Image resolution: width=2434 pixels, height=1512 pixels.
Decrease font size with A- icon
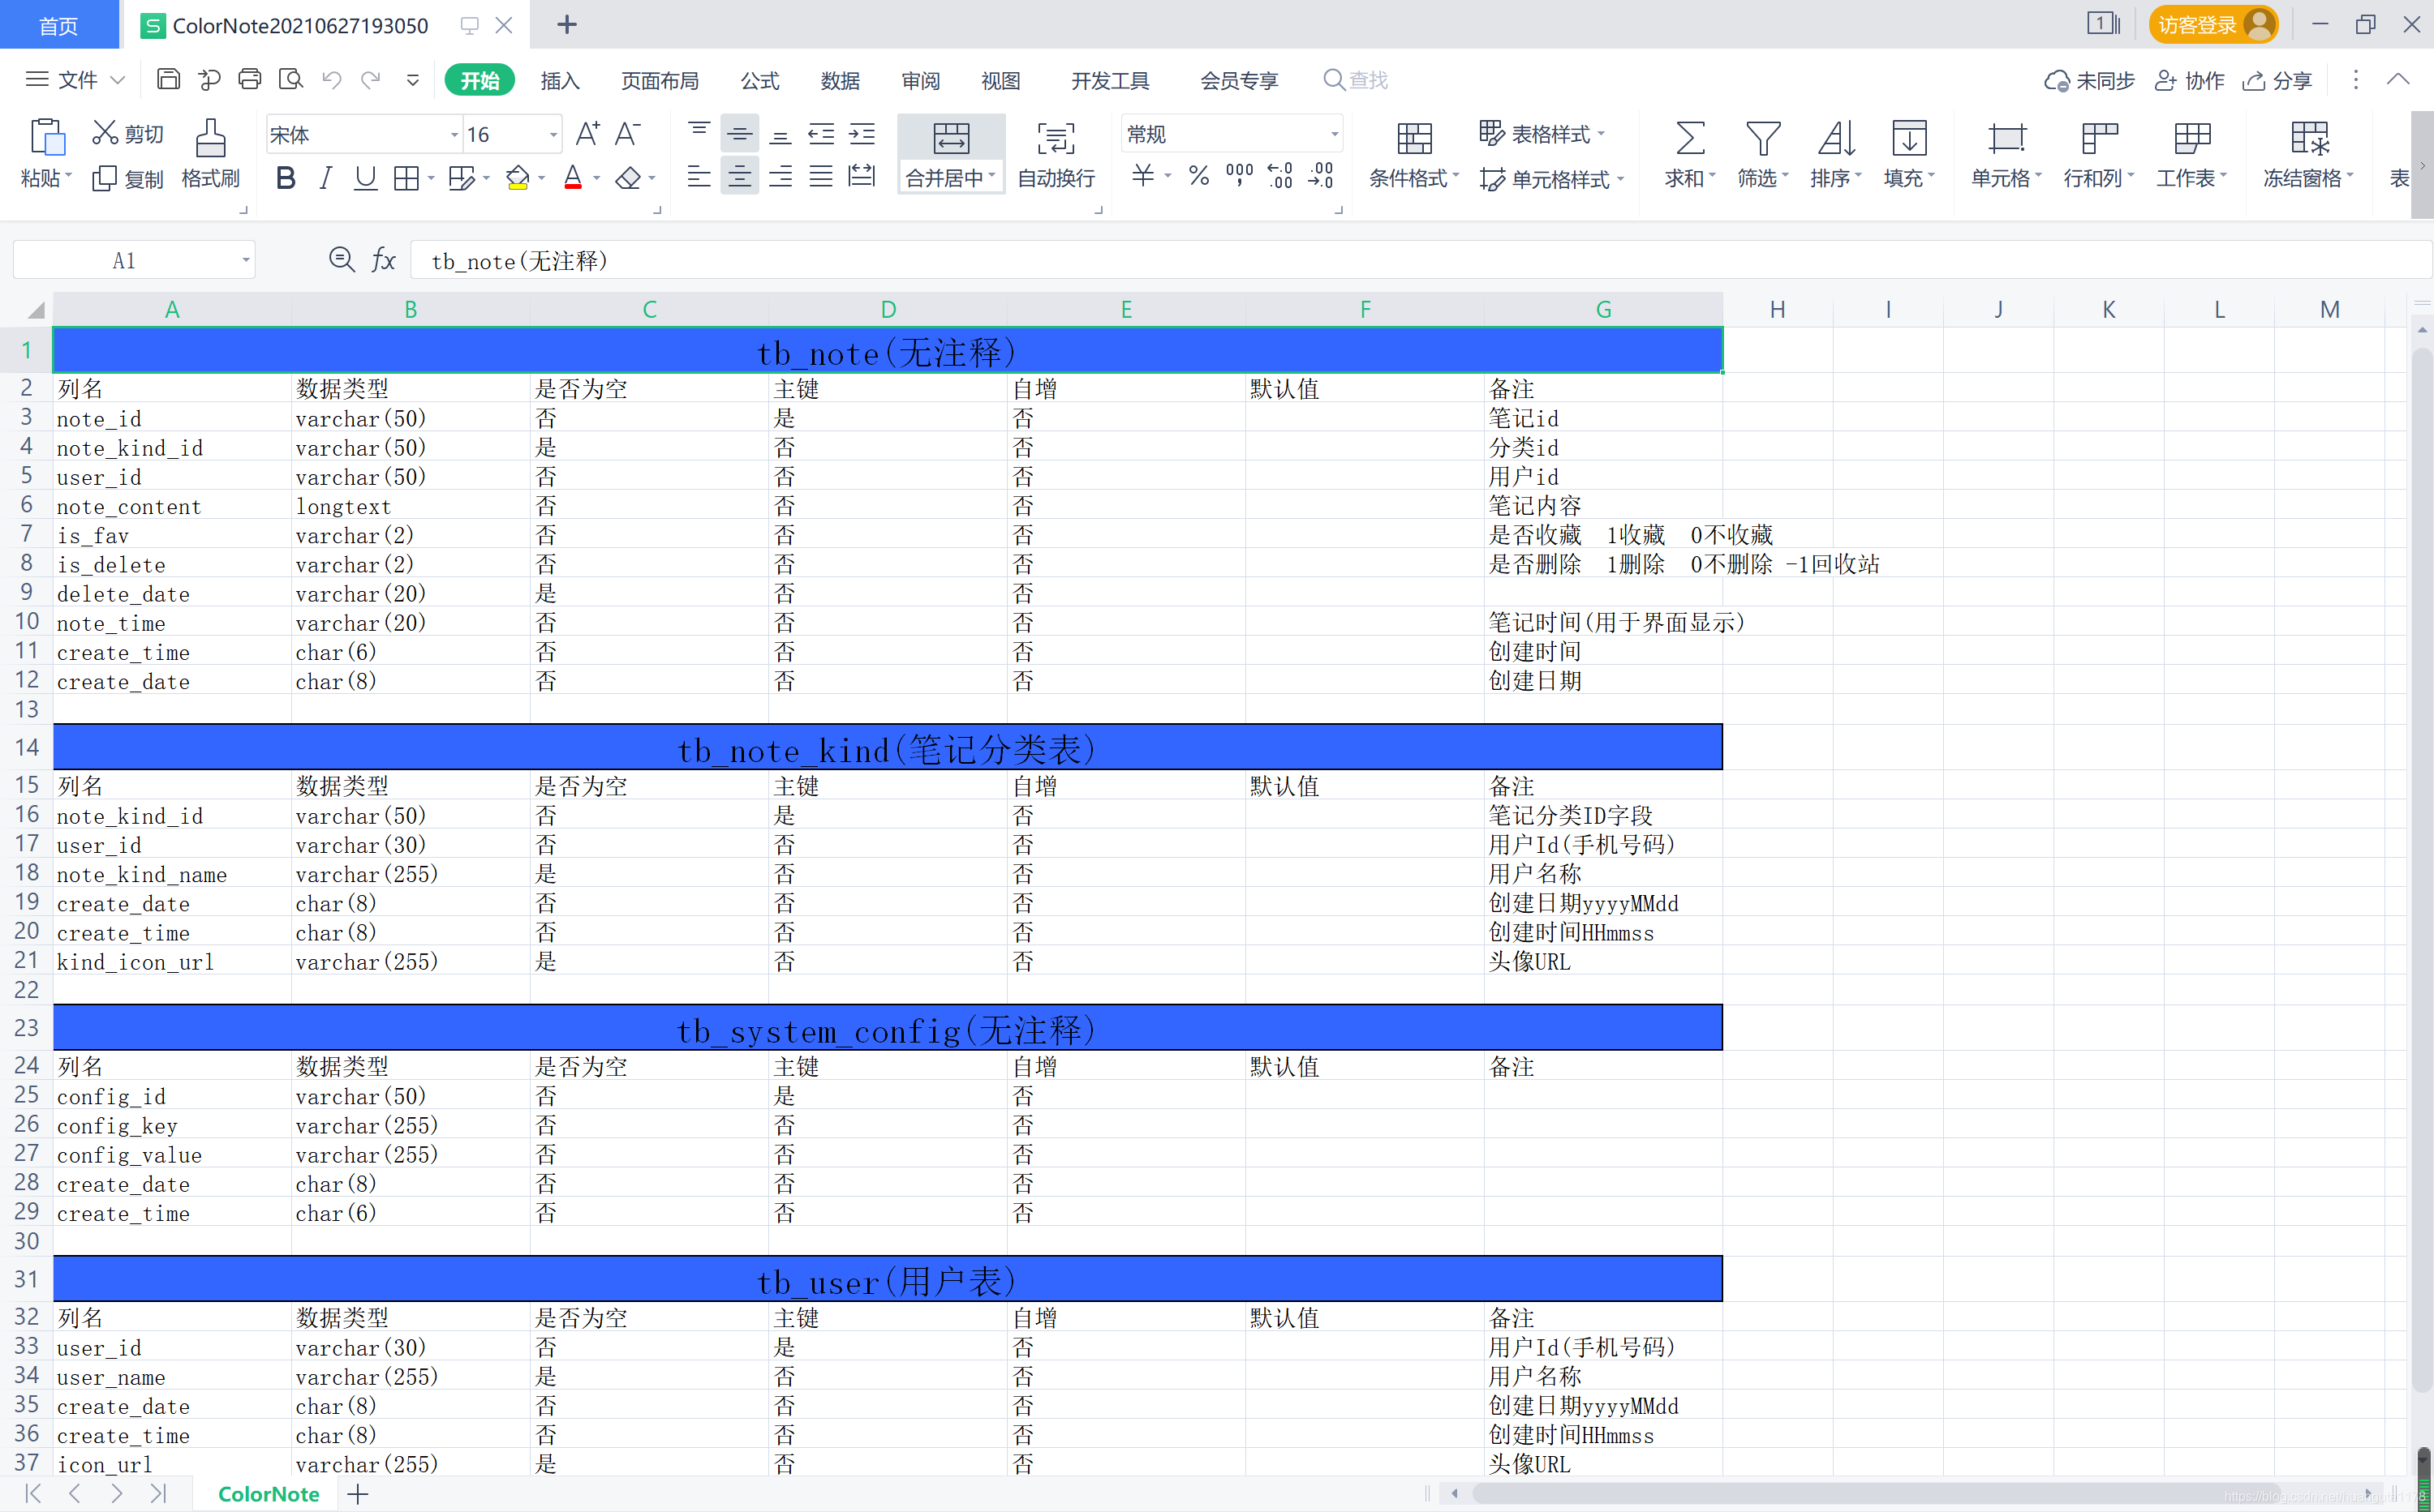coord(627,133)
